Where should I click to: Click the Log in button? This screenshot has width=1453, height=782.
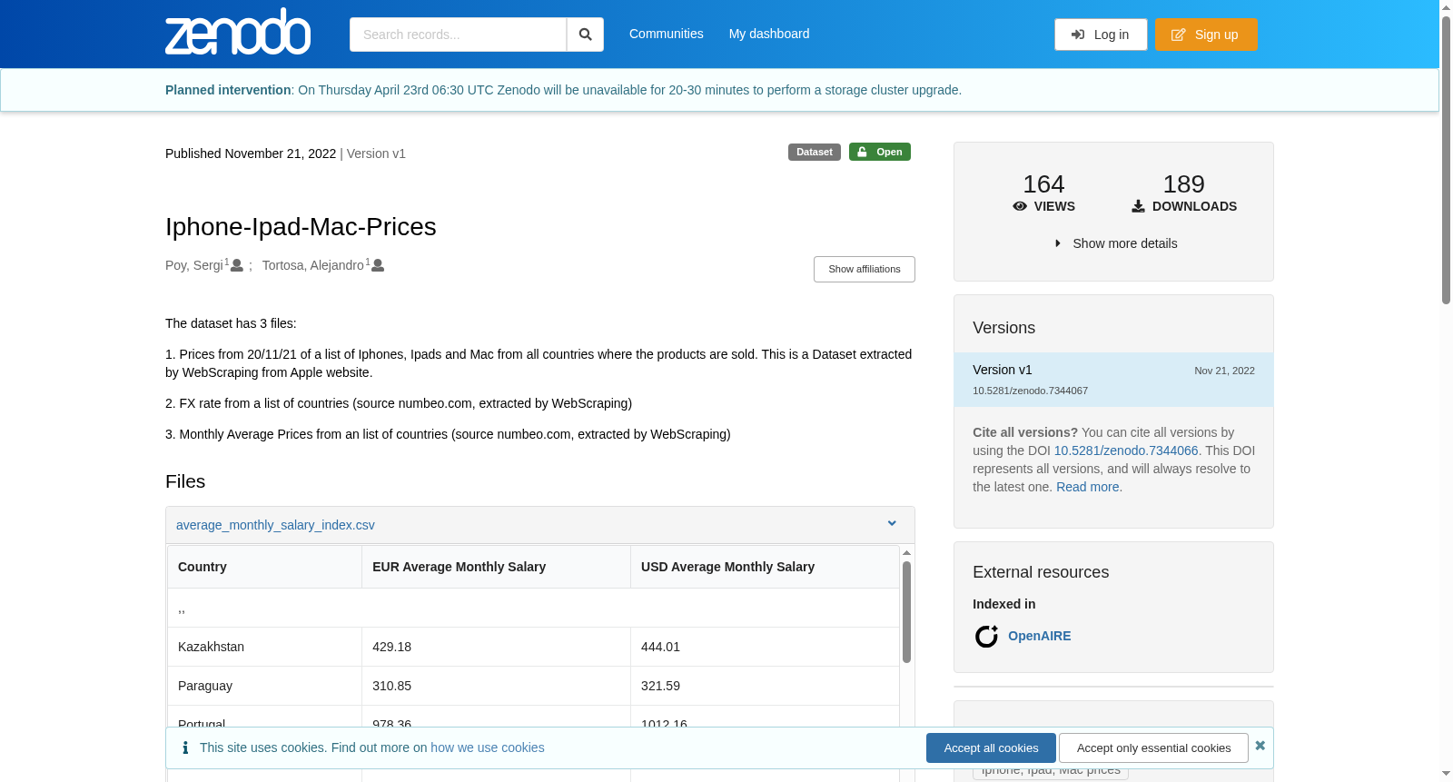[x=1101, y=35]
